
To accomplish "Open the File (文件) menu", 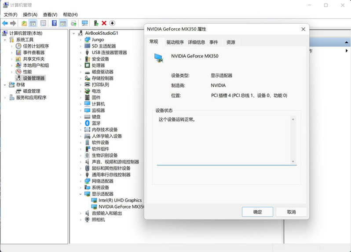I will [x=11, y=15].
